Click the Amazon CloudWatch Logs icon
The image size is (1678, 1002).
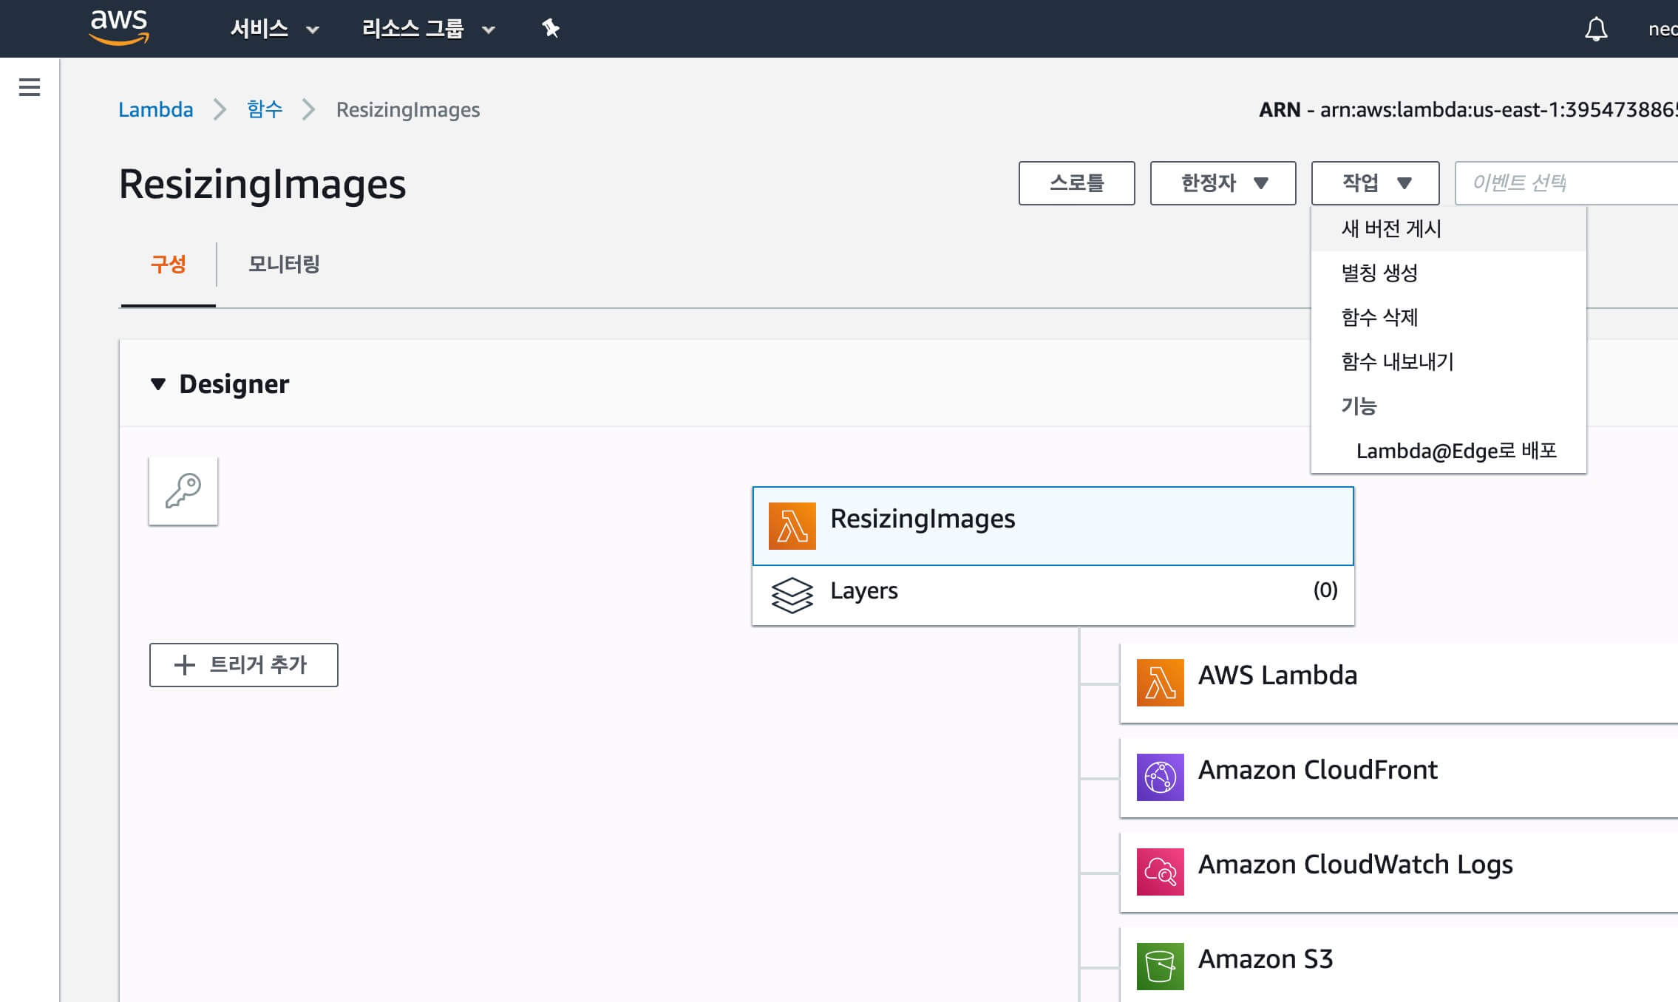click(x=1160, y=872)
